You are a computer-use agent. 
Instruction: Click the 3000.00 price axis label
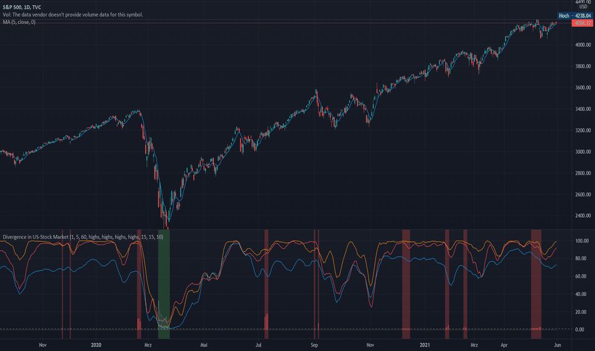click(x=583, y=151)
